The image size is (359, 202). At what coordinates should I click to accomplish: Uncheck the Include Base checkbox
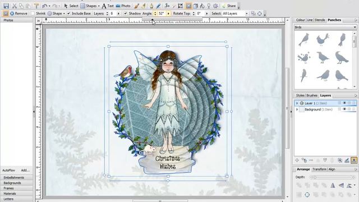click(x=68, y=13)
